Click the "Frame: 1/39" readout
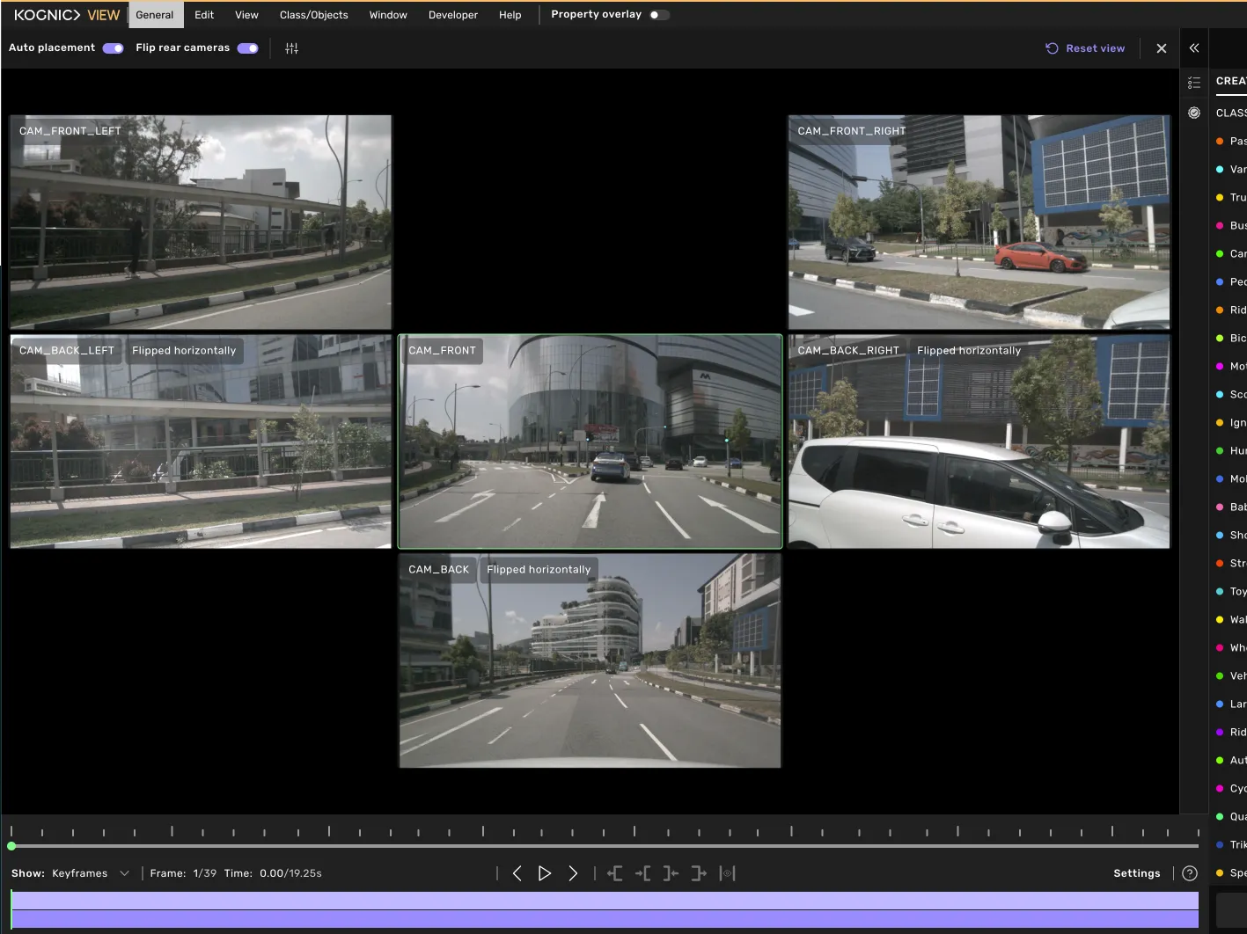The image size is (1247, 934). tap(183, 873)
